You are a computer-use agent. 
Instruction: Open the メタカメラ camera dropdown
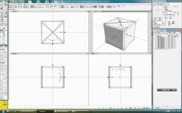169,6
